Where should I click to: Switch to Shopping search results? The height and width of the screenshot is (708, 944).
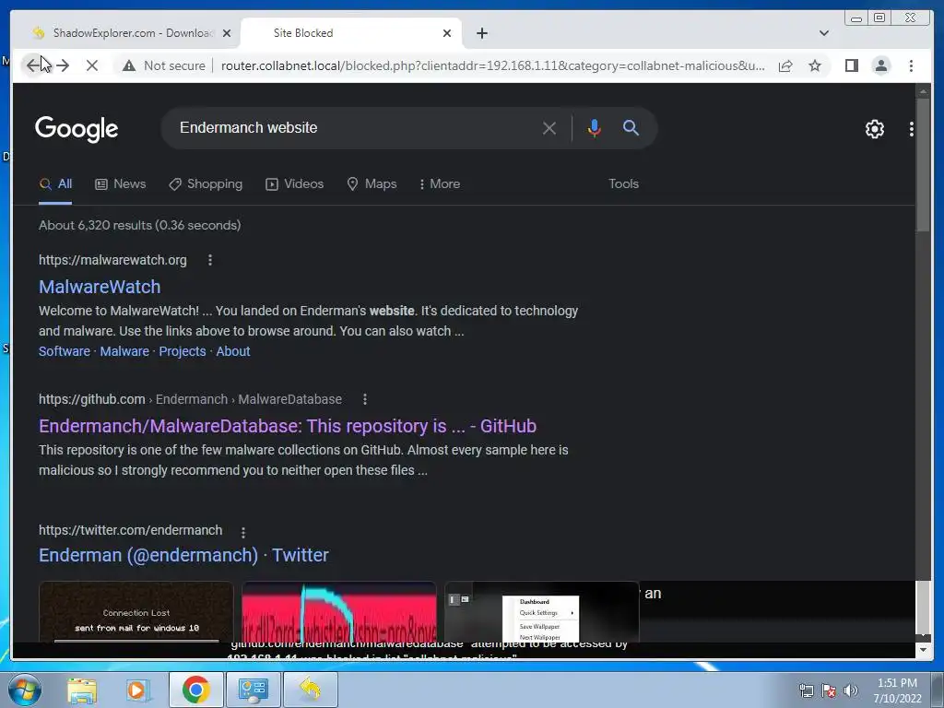[x=206, y=184]
